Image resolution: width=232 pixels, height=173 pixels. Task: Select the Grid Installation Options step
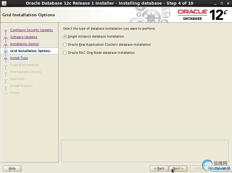click(30, 51)
